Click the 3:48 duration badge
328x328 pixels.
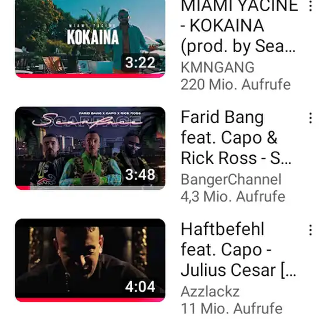point(140,175)
